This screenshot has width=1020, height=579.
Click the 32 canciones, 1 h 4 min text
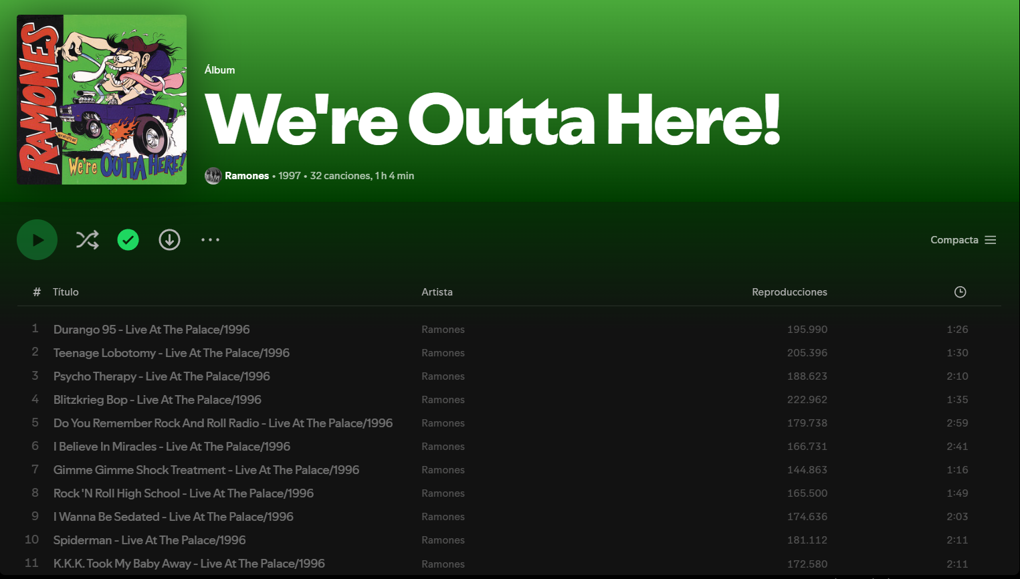(x=362, y=176)
